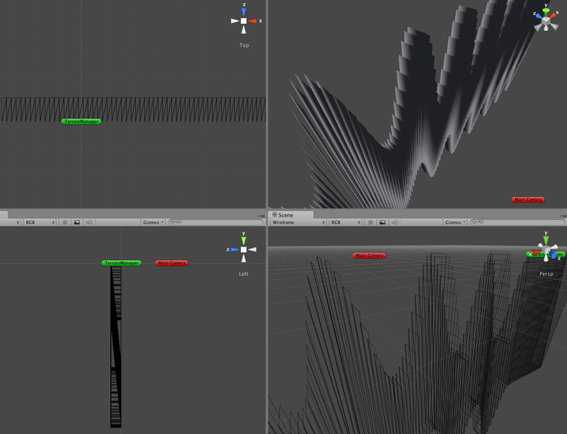567x434 pixels.
Task: Switch to the Scene tab
Action: click(x=287, y=215)
